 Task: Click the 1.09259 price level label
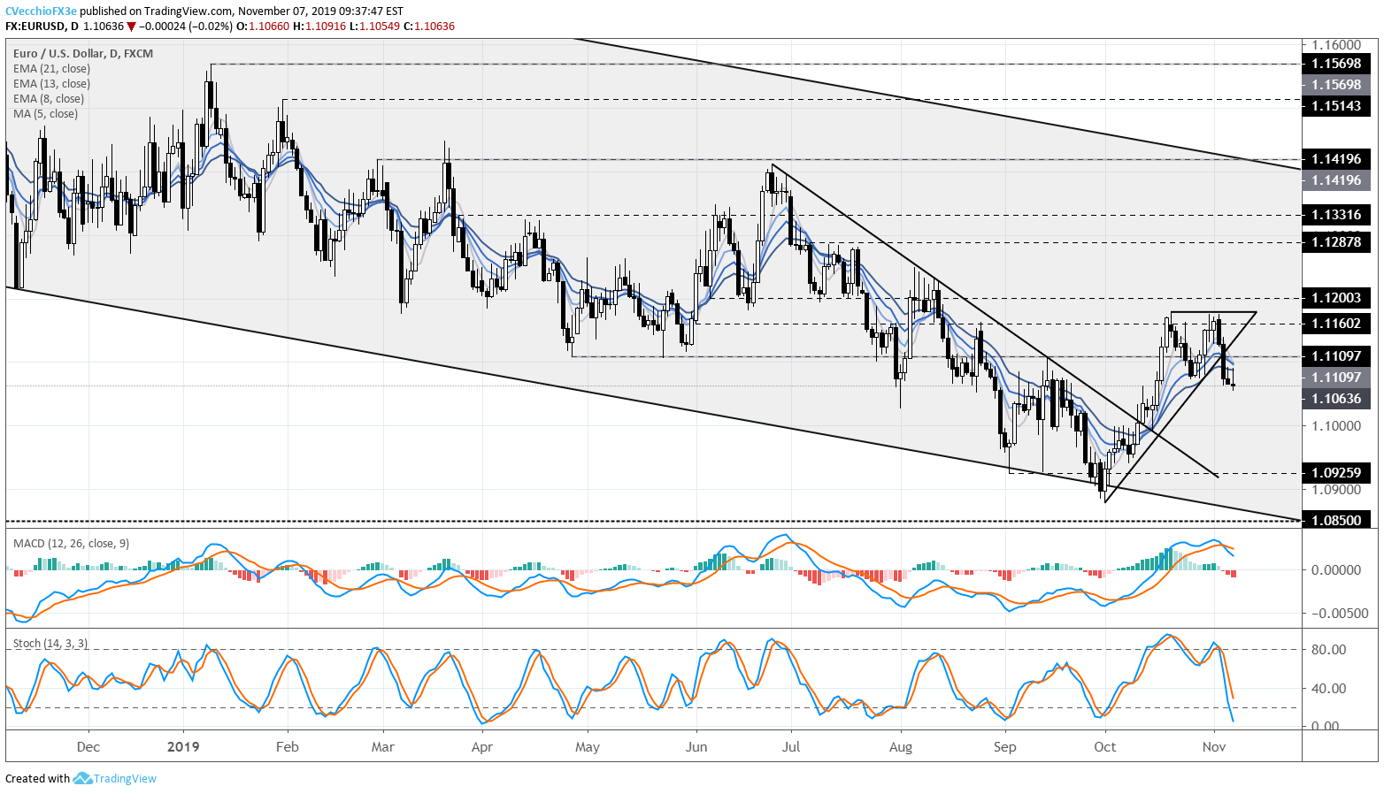1336,473
